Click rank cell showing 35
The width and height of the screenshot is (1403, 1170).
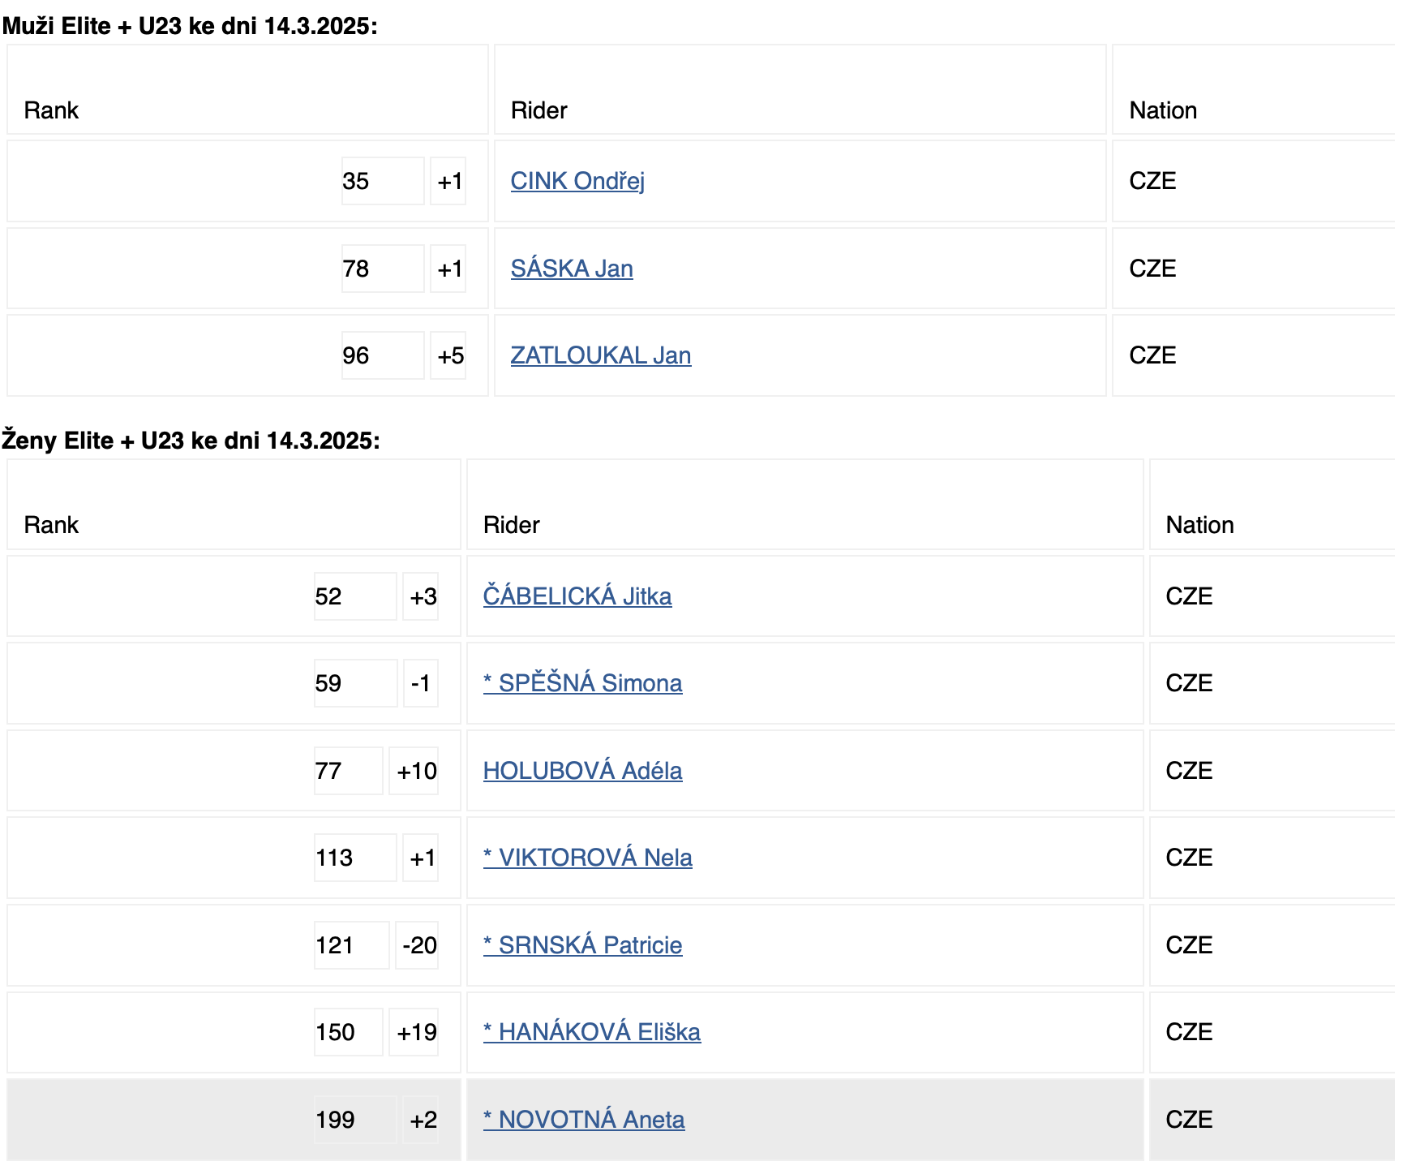383,181
